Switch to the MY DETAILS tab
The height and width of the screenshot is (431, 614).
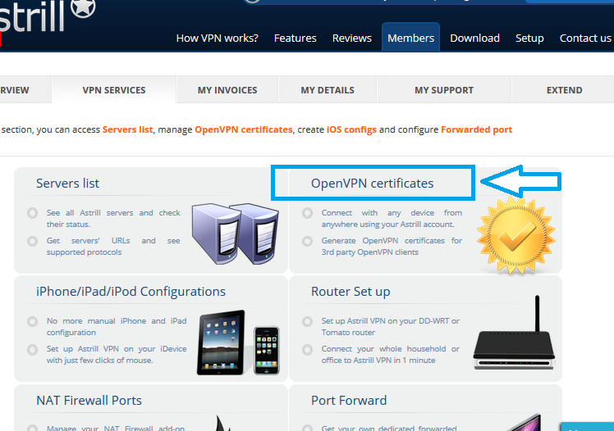[328, 90]
